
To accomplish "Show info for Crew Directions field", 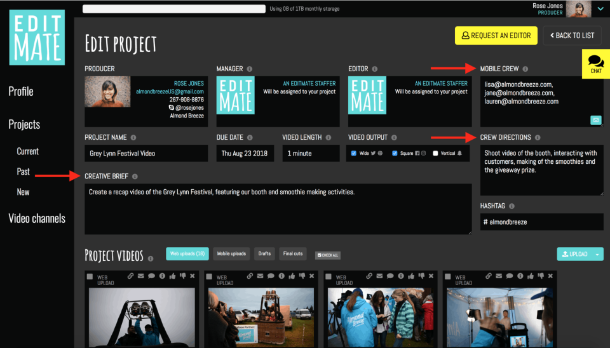I will pos(538,138).
